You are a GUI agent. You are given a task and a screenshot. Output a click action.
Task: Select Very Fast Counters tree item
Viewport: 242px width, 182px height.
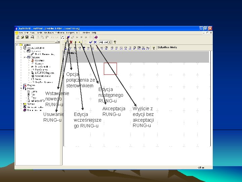[x=44, y=82]
